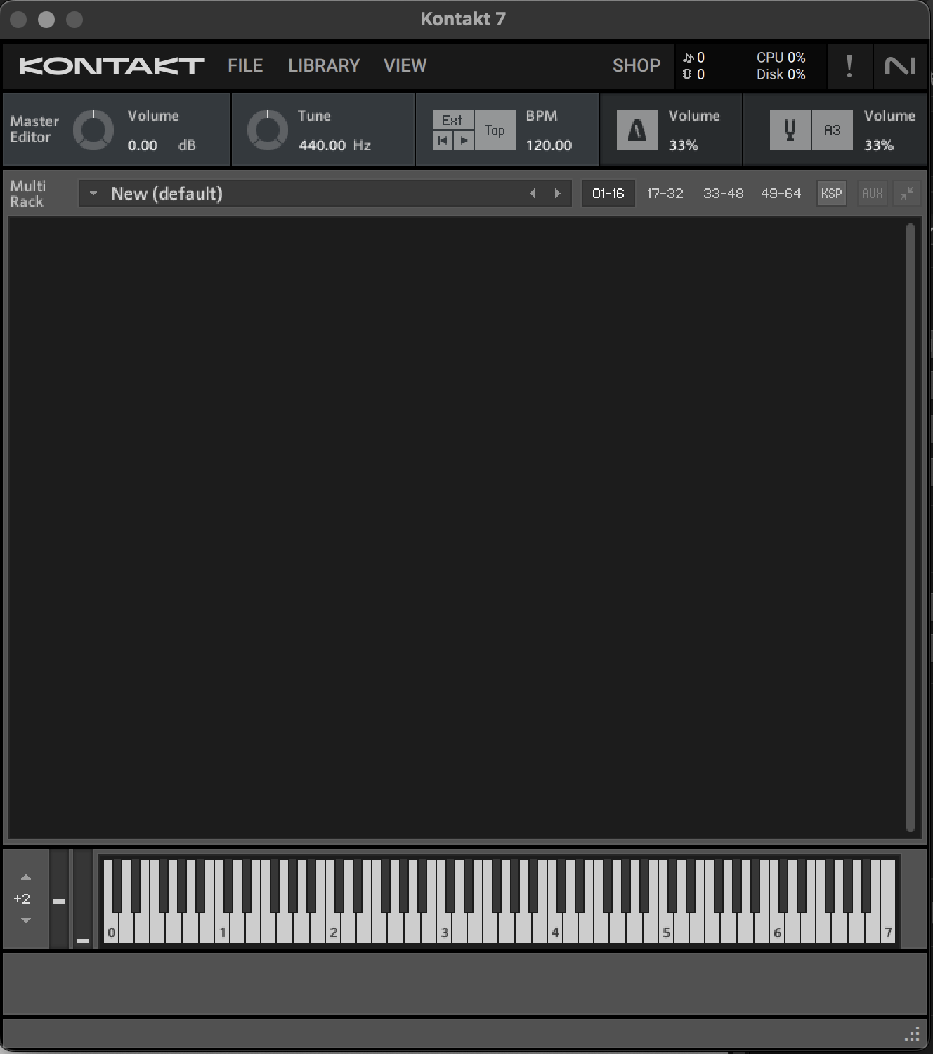Adjust the Master Volume knob
Screen dimensions: 933x1054
93,130
